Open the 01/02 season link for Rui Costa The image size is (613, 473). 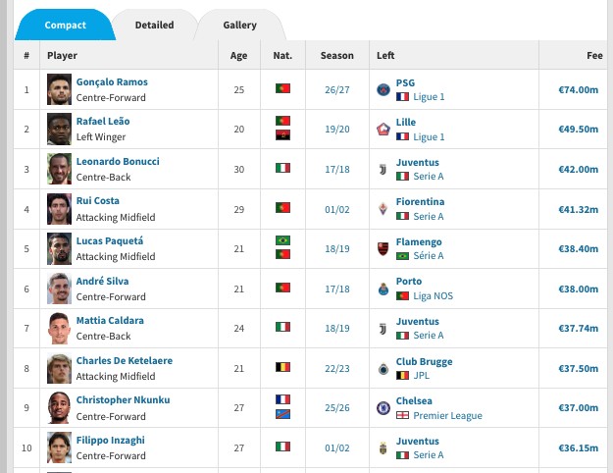(x=337, y=209)
